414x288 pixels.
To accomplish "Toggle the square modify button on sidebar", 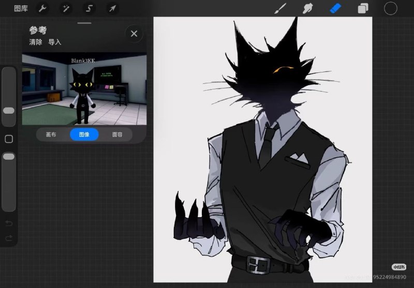I will pos(9,139).
